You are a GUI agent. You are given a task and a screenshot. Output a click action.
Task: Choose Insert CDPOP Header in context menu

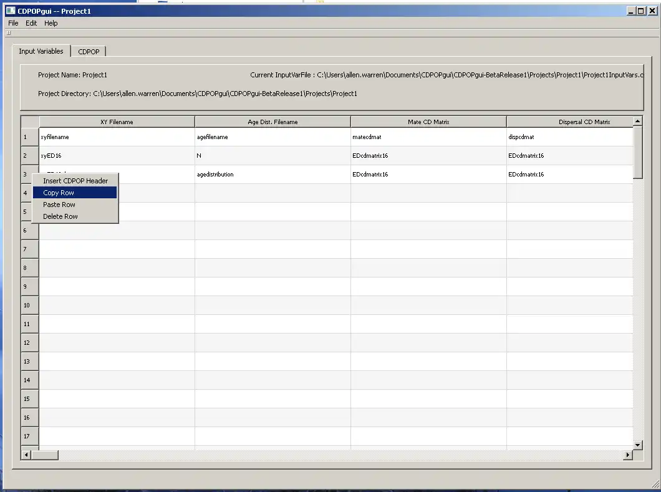click(x=75, y=181)
